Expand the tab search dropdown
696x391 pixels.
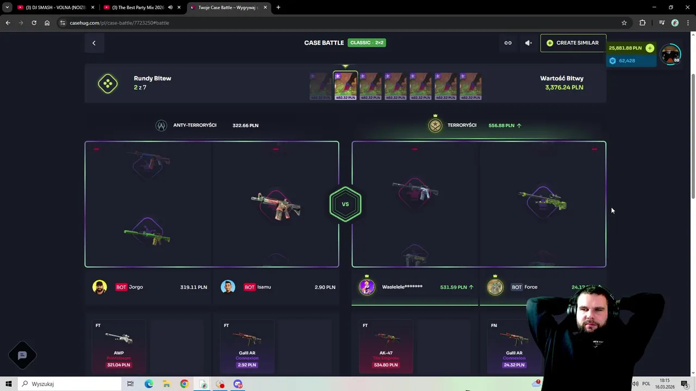click(x=7, y=8)
